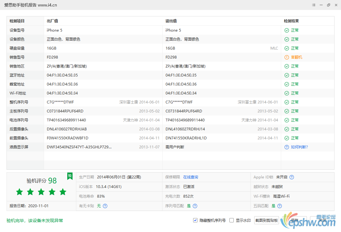The height and width of the screenshot is (232, 341).
Task: Click the 高温Wi-Fi module value
Action: [281, 196]
